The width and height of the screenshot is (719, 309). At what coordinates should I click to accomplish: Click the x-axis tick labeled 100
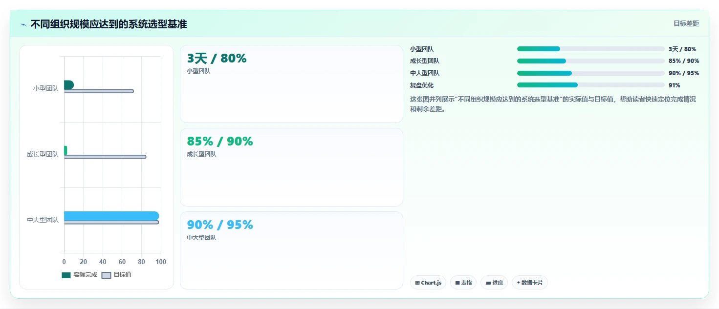click(x=161, y=262)
